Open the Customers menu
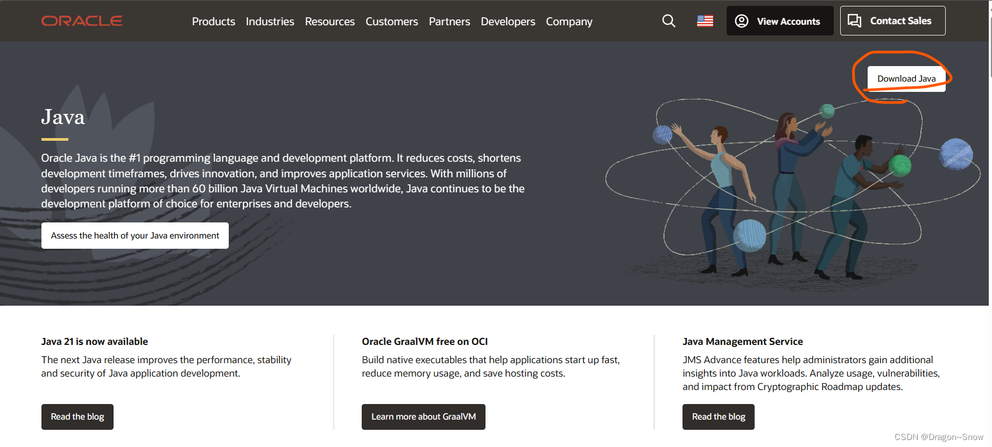992x447 pixels. tap(392, 21)
